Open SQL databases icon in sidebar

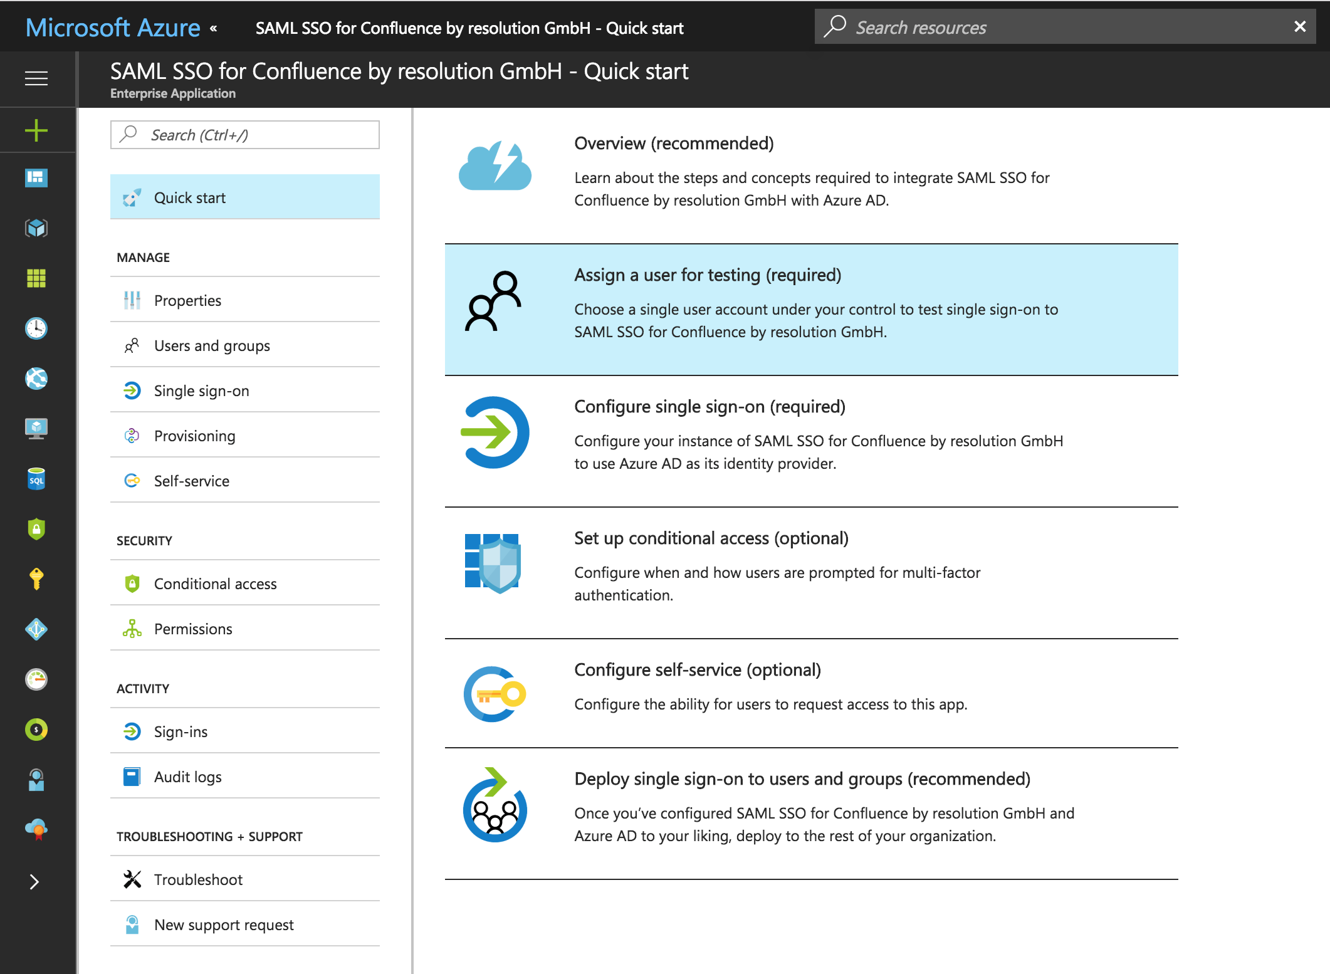point(36,479)
